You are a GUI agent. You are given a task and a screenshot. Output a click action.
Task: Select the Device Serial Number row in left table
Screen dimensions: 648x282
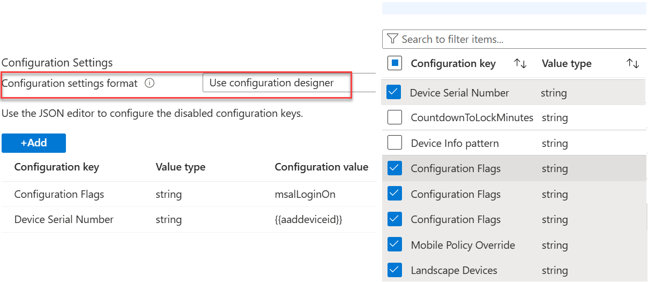[64, 220]
